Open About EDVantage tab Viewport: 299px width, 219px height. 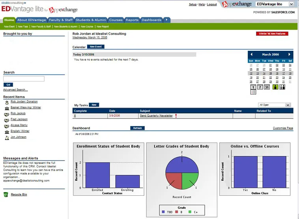32,20
